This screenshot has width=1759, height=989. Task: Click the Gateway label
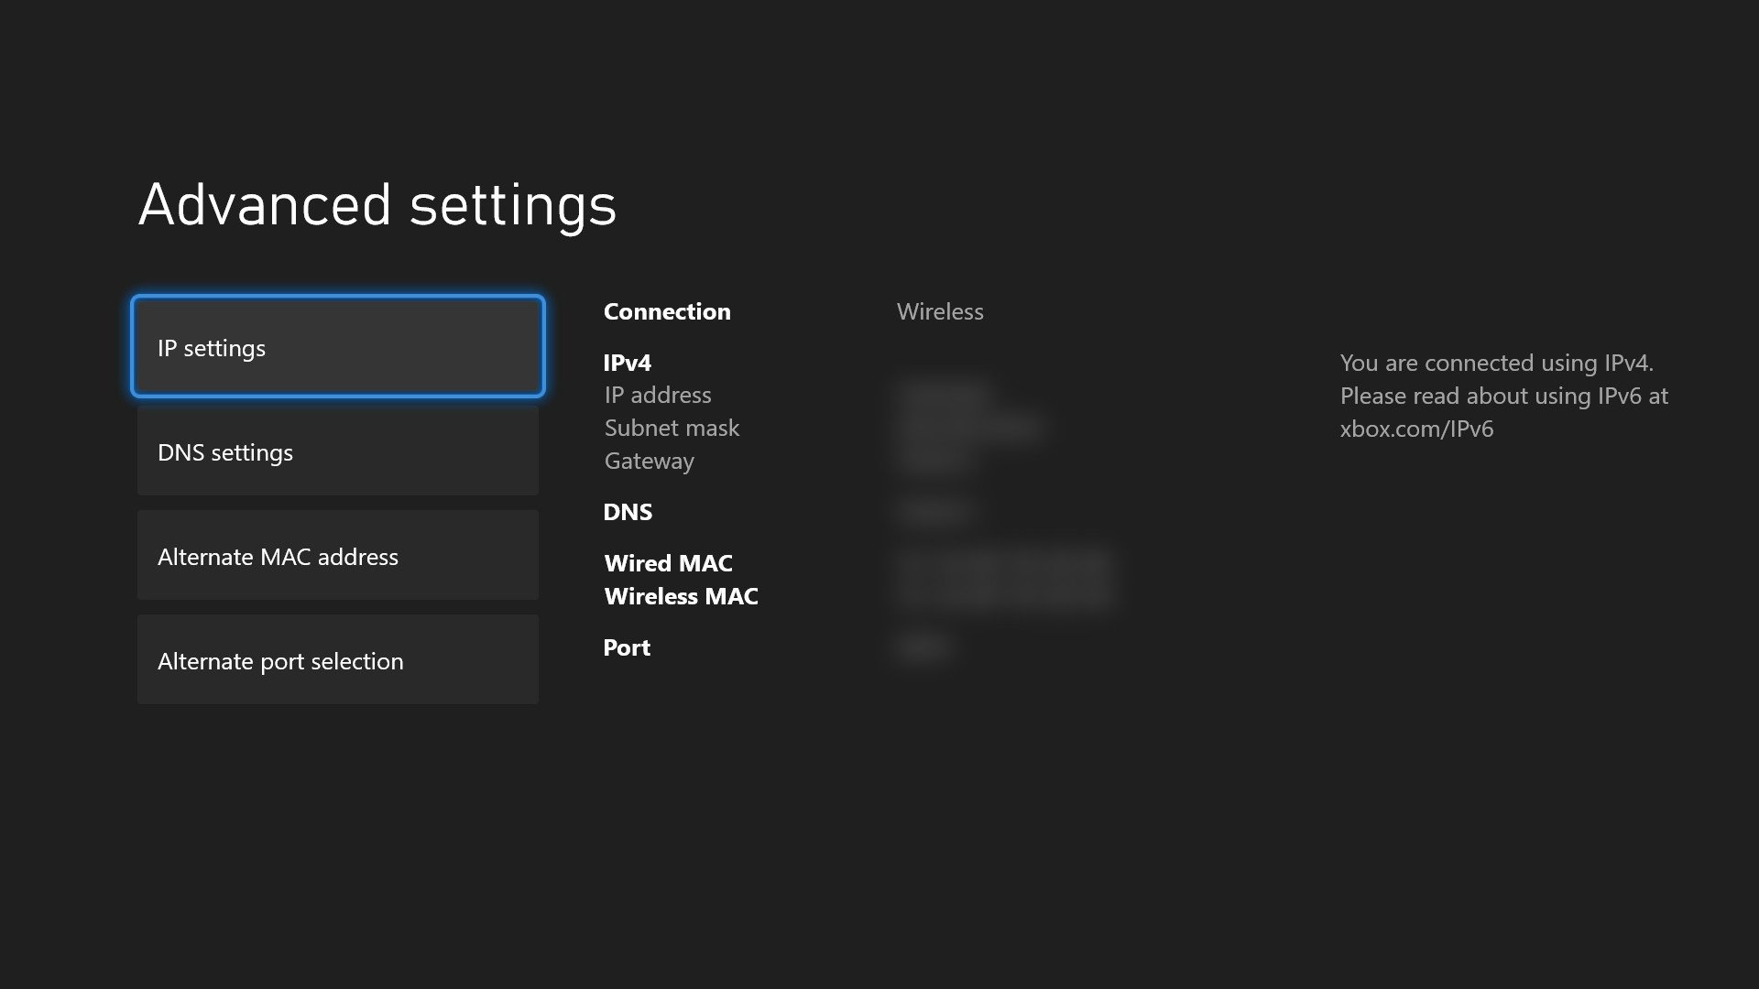[x=649, y=461]
